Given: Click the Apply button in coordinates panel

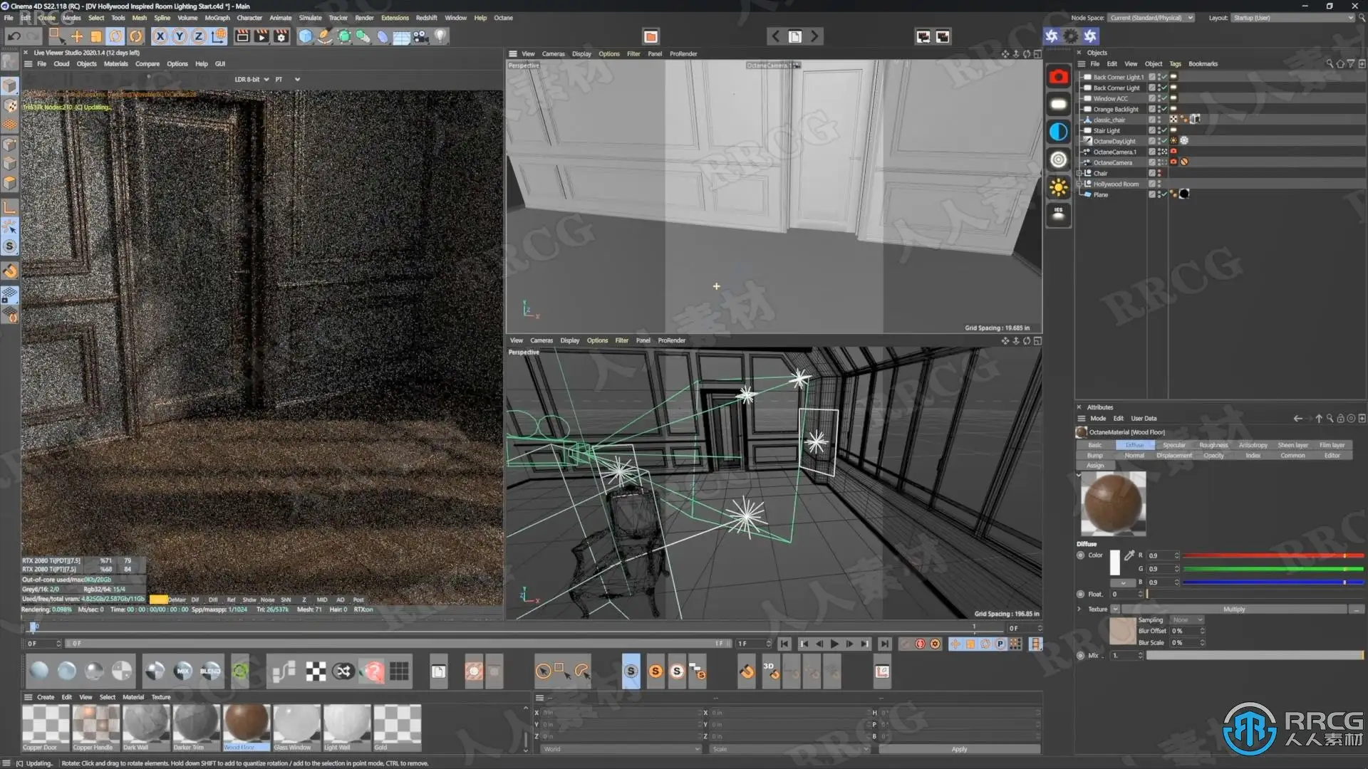Looking at the screenshot, I should click(x=959, y=749).
